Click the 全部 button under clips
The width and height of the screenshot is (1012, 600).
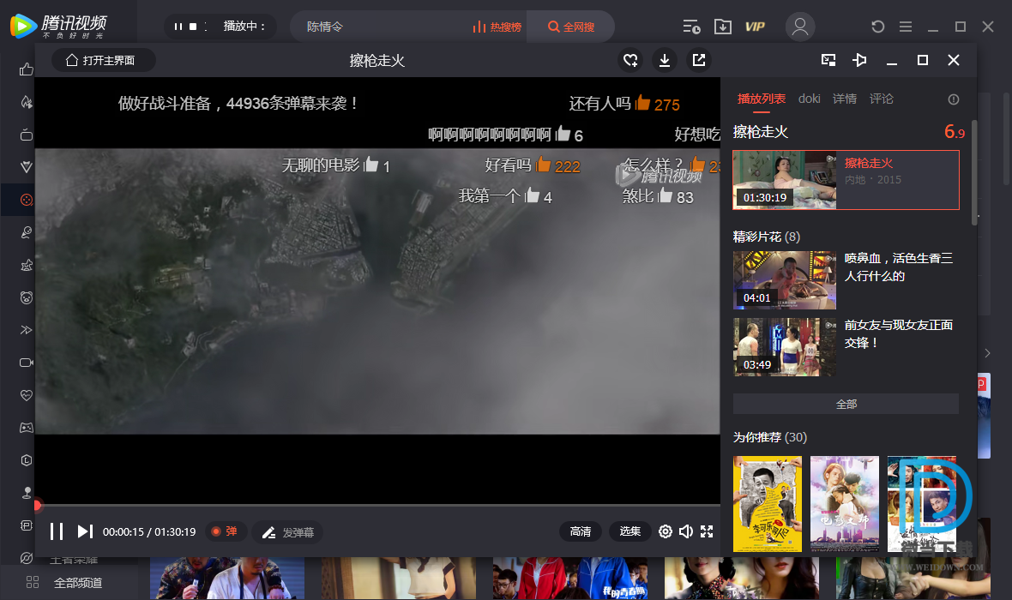pos(846,404)
